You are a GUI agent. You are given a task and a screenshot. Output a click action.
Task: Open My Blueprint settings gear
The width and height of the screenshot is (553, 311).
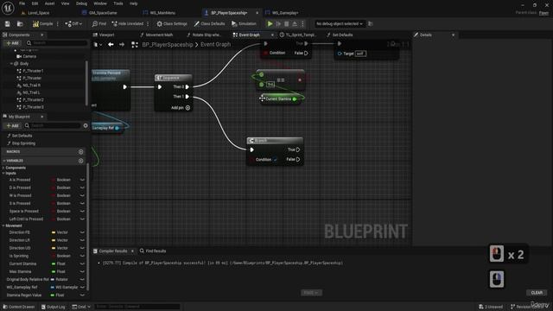[86, 125]
